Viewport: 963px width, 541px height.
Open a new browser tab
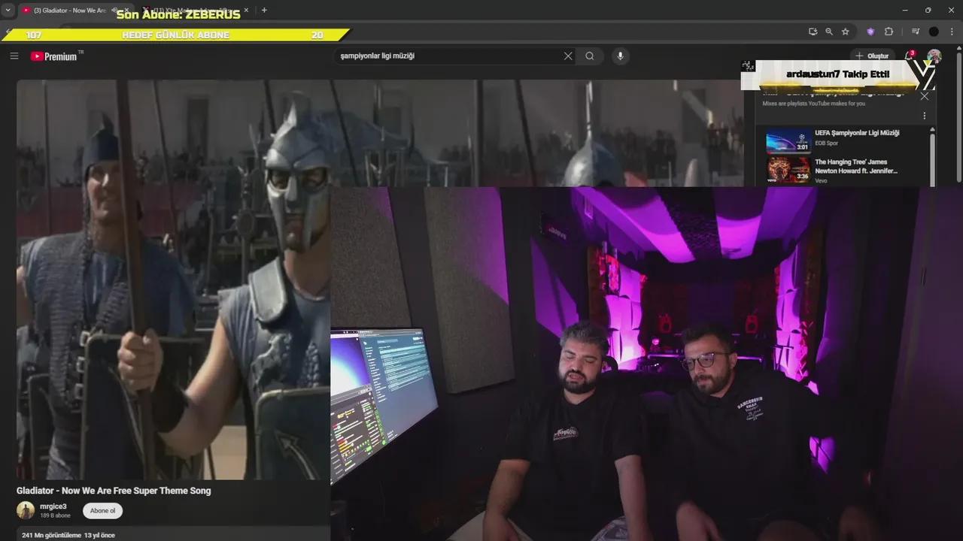coord(264,11)
